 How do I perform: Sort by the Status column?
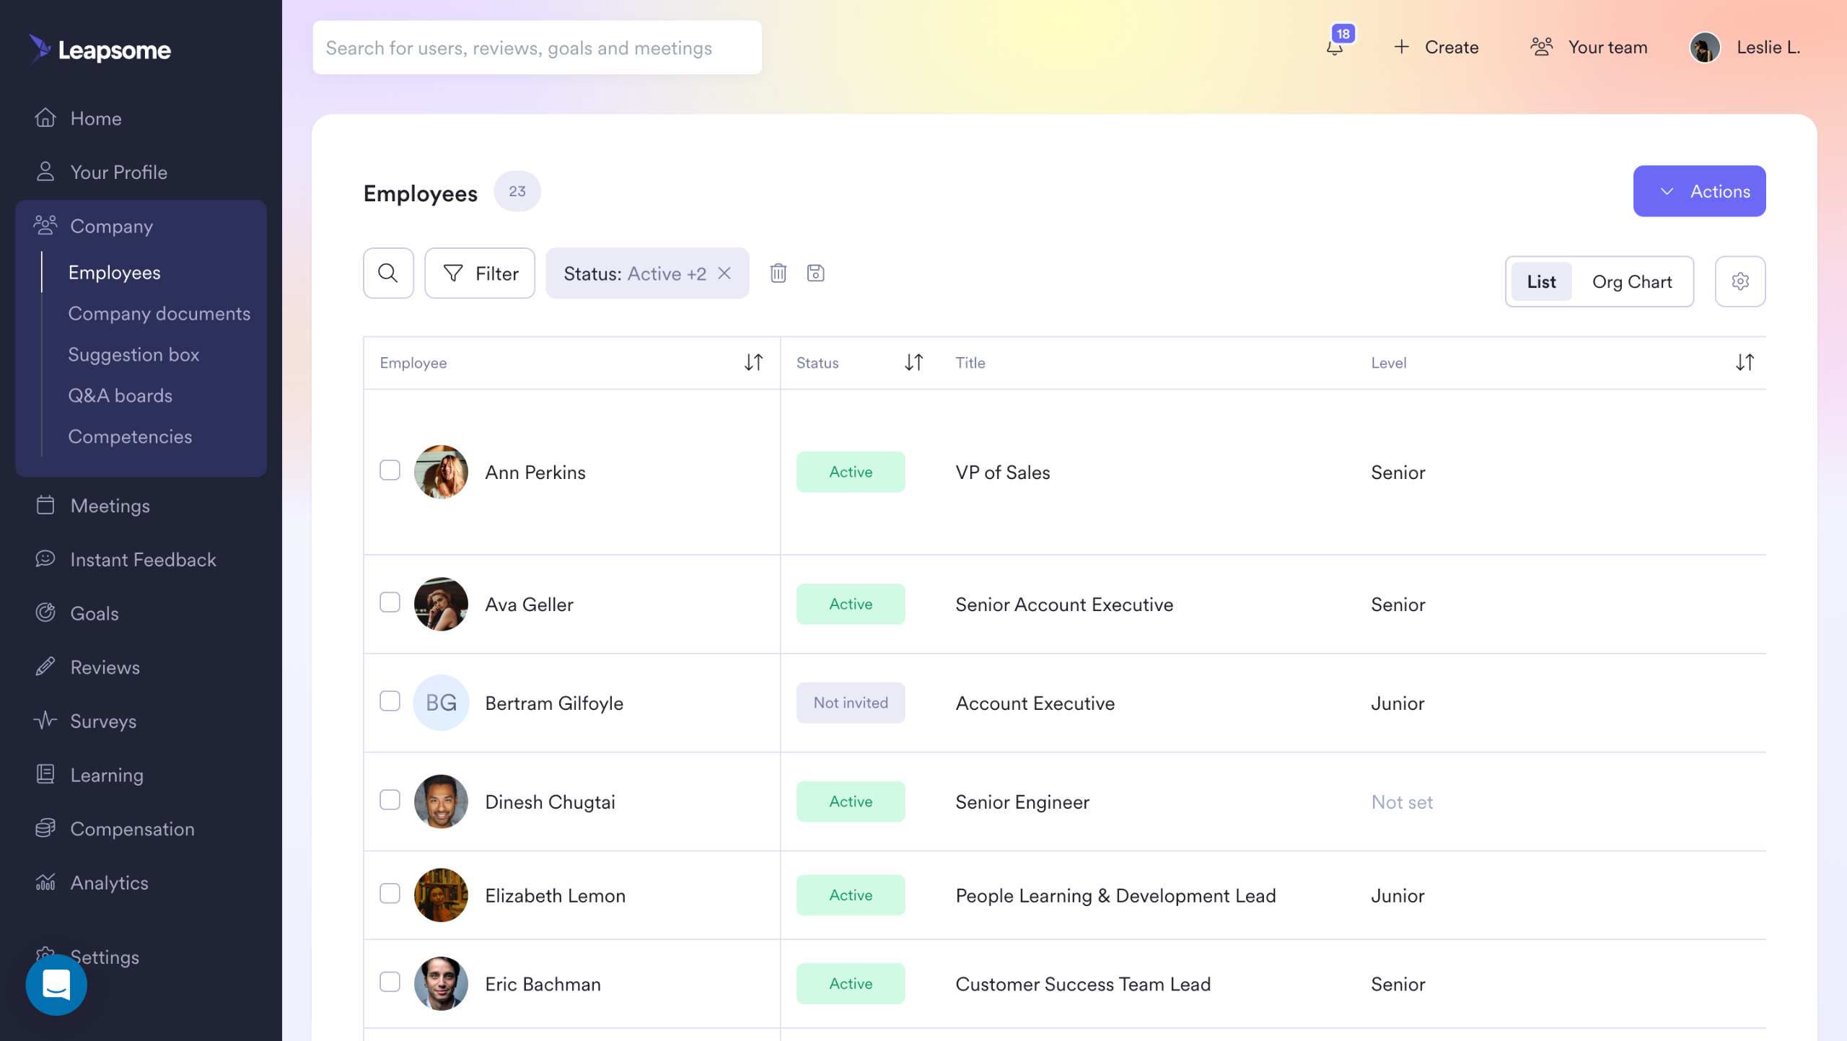click(913, 362)
